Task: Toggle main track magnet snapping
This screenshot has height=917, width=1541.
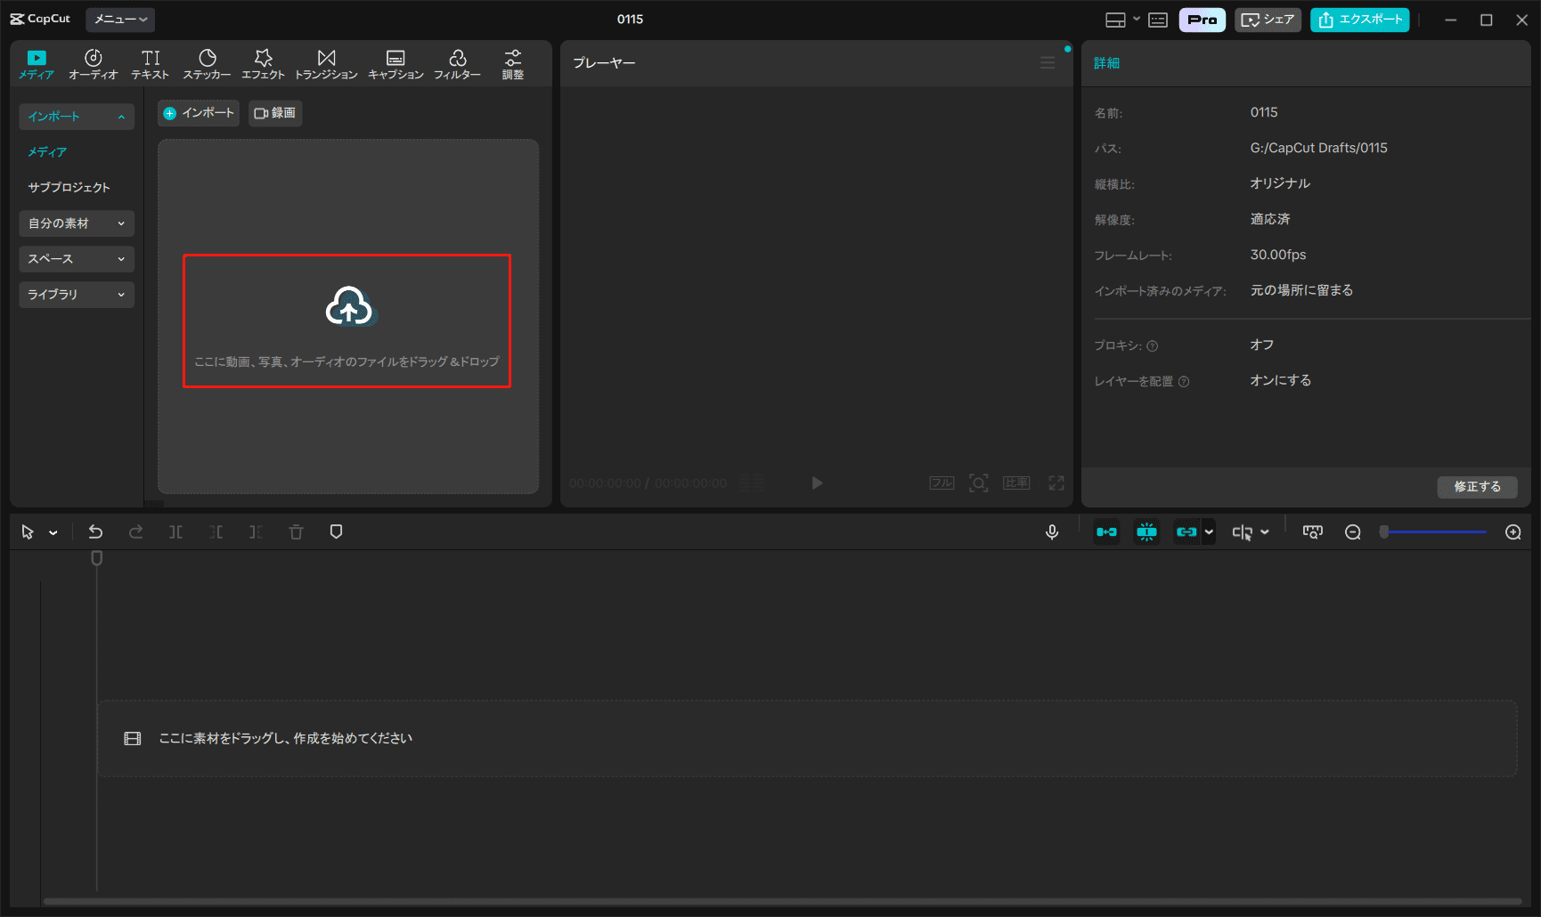Action: [1106, 532]
